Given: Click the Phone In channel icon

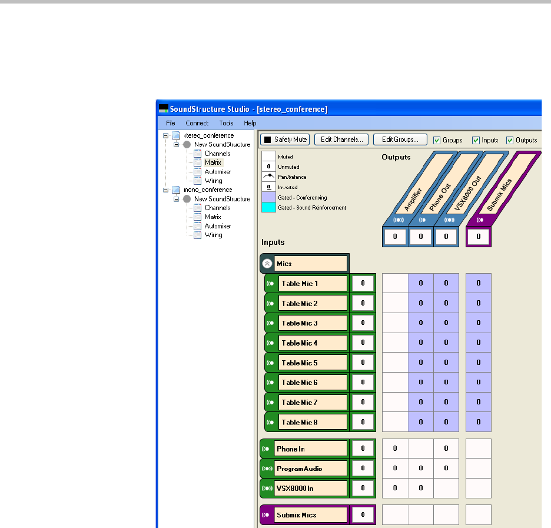Looking at the screenshot, I should coord(266,449).
